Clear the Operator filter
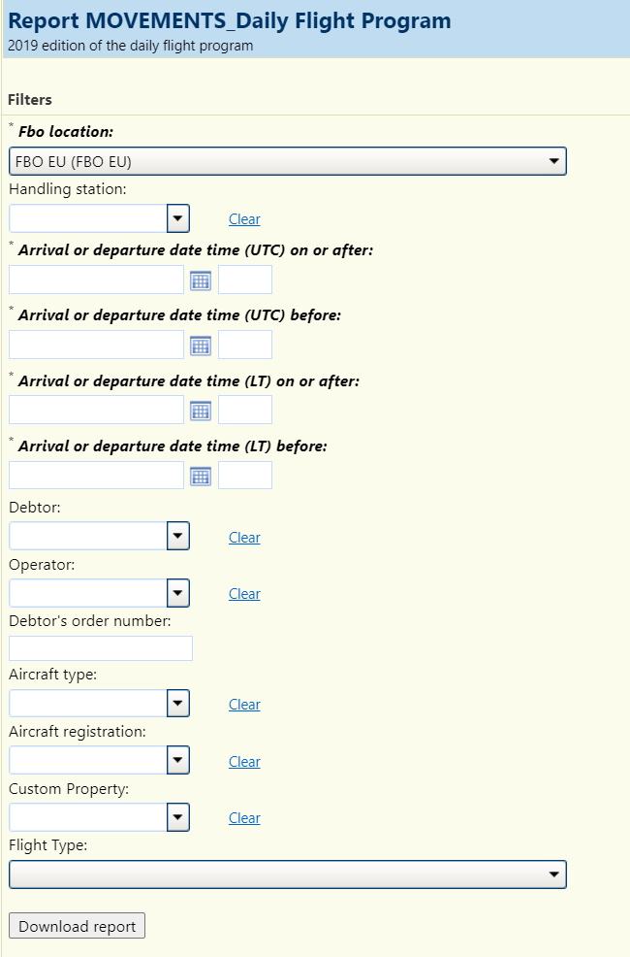630x957 pixels. point(243,593)
